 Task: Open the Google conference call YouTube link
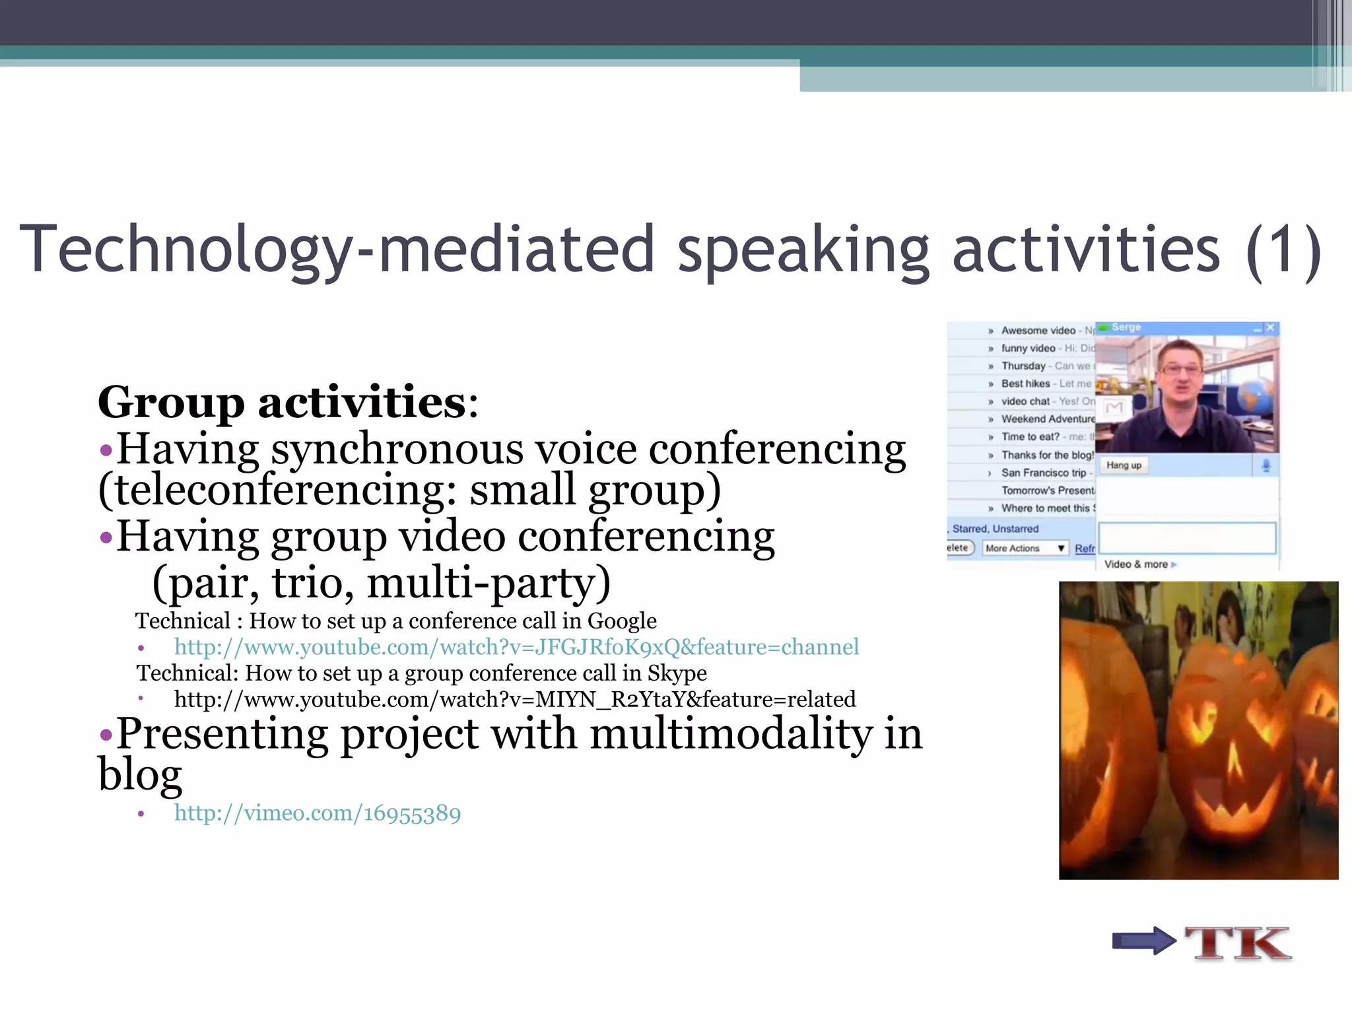click(x=516, y=647)
